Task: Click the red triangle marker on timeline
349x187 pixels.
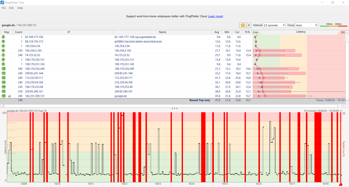Action: (x=341, y=184)
